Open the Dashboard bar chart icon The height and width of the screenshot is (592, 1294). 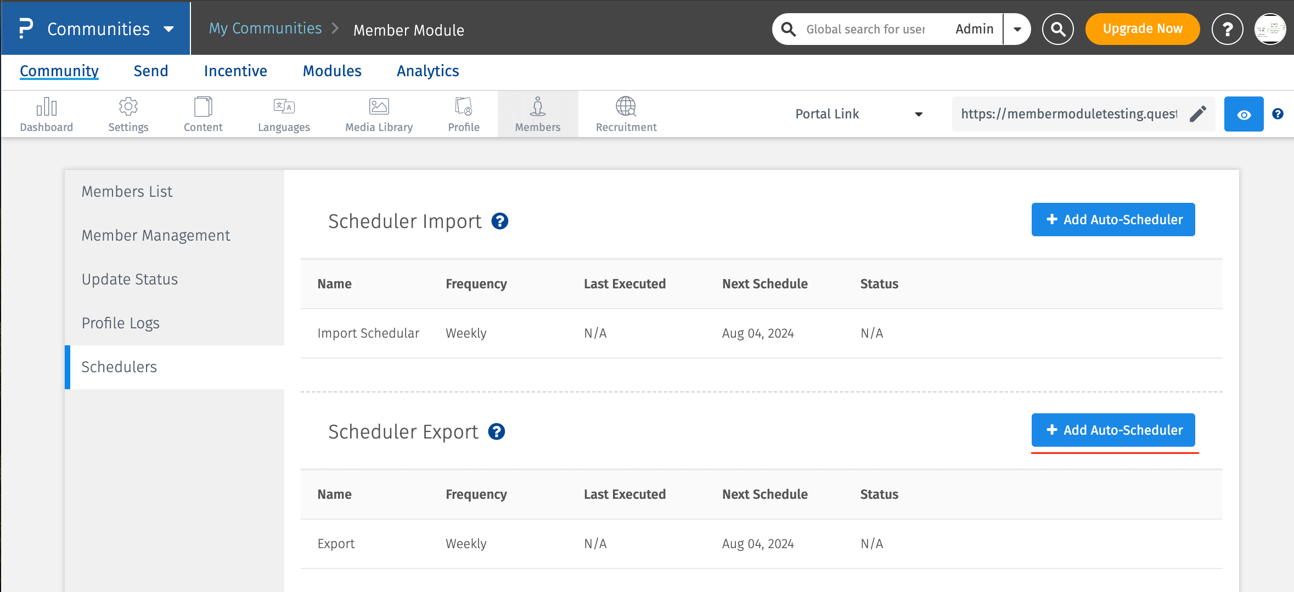click(47, 107)
